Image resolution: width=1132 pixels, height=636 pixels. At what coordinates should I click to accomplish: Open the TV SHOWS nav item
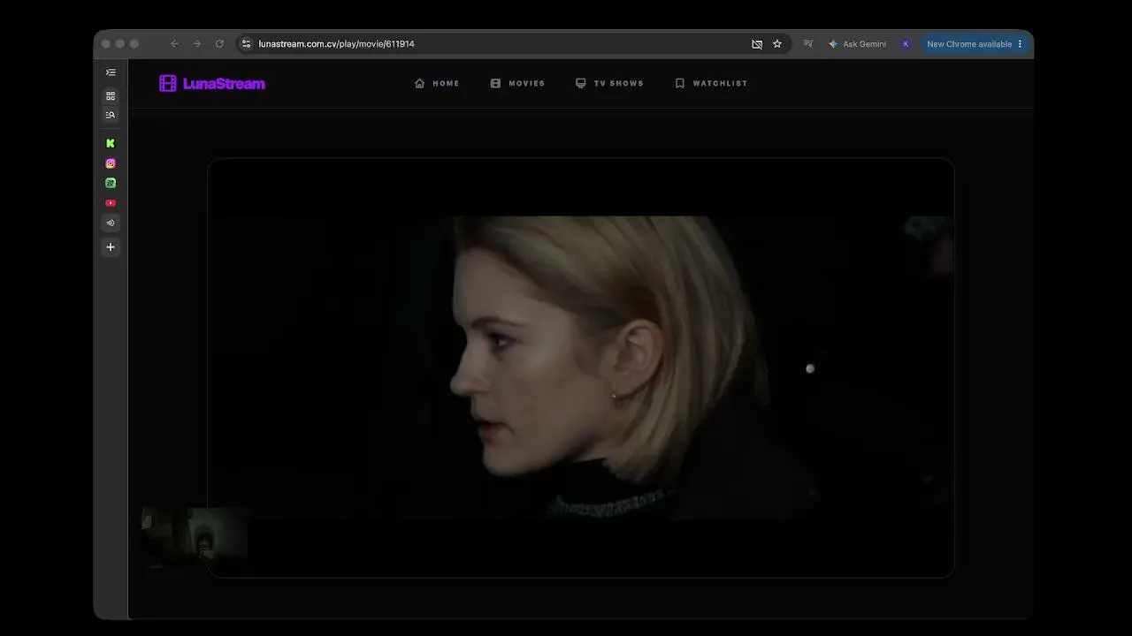(x=609, y=83)
